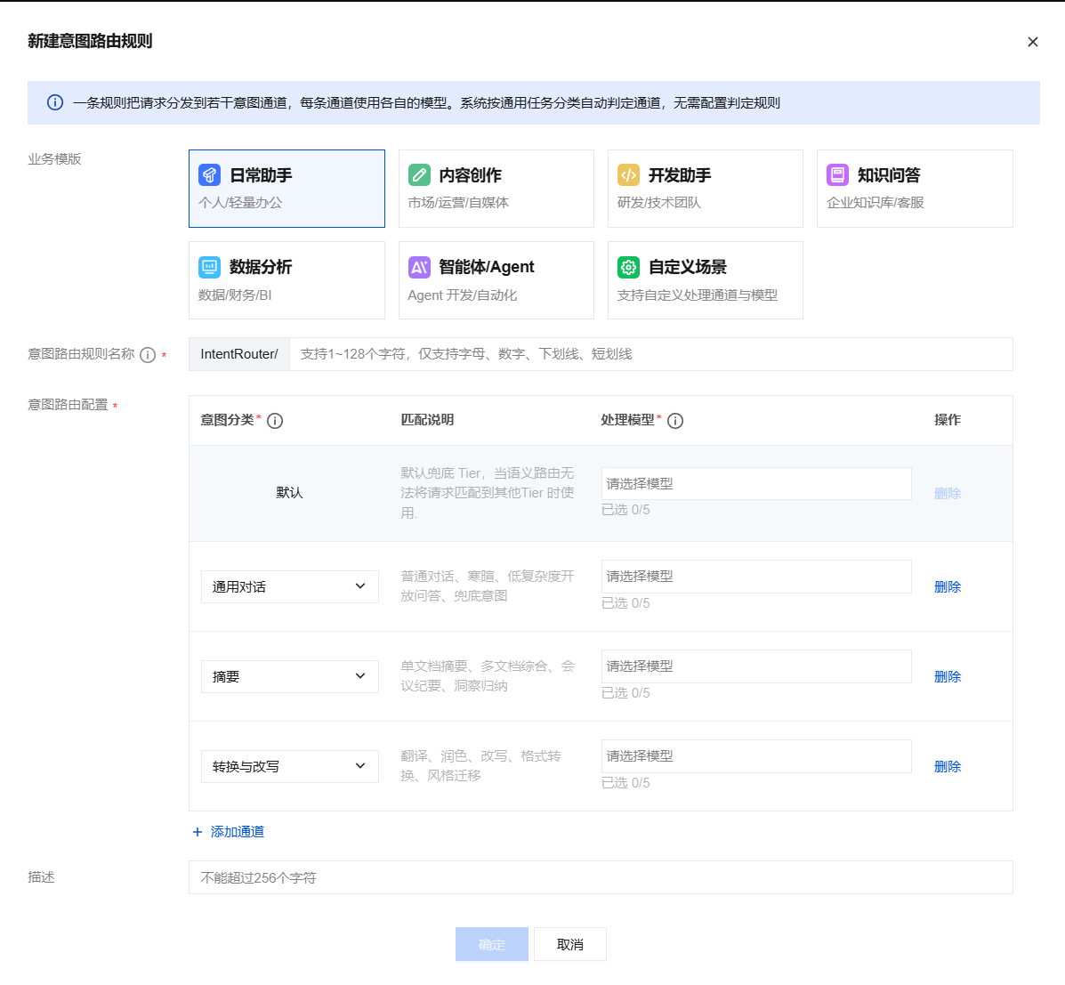
Task: Click the 确定 confirm button
Action: coord(492,944)
